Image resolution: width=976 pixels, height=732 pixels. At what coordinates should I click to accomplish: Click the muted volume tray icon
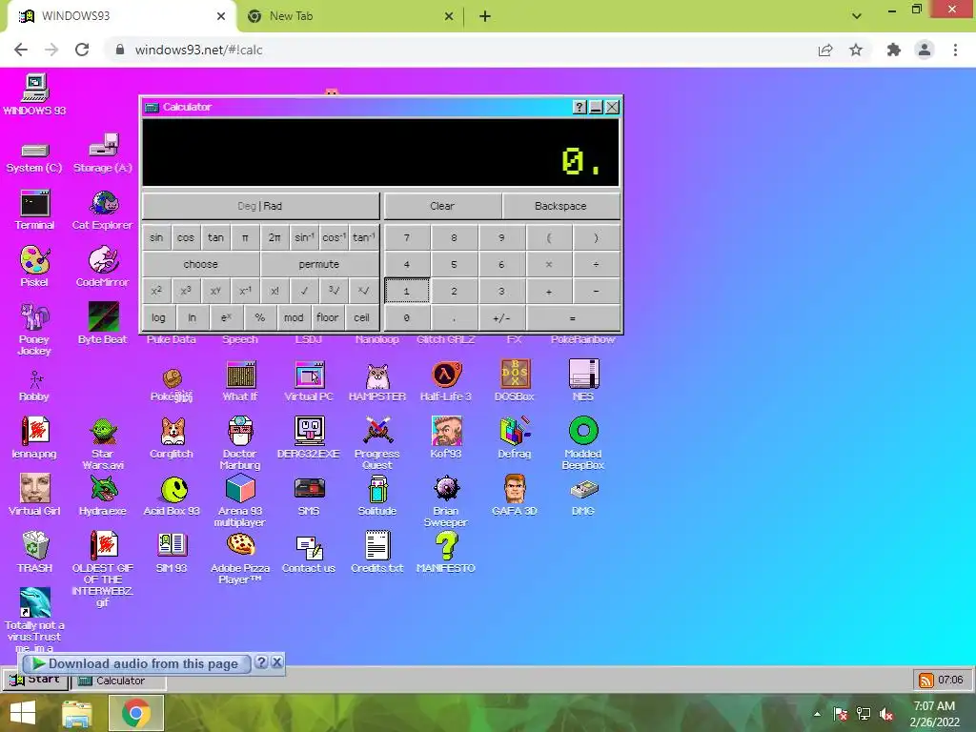click(886, 714)
